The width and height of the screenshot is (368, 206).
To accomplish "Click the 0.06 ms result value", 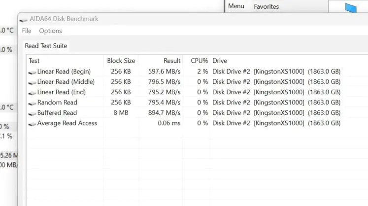I will [x=169, y=123].
